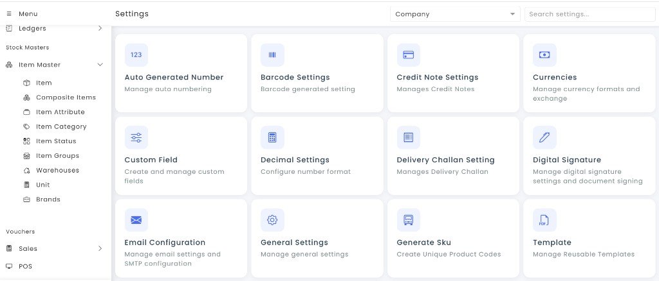This screenshot has height=281, width=659.
Task: Click the Item box icon in sidebar
Action: coord(26,83)
